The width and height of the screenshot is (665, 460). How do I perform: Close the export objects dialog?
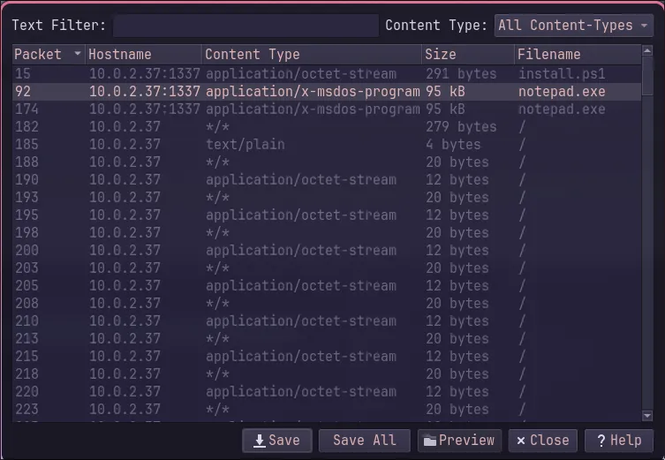(542, 441)
